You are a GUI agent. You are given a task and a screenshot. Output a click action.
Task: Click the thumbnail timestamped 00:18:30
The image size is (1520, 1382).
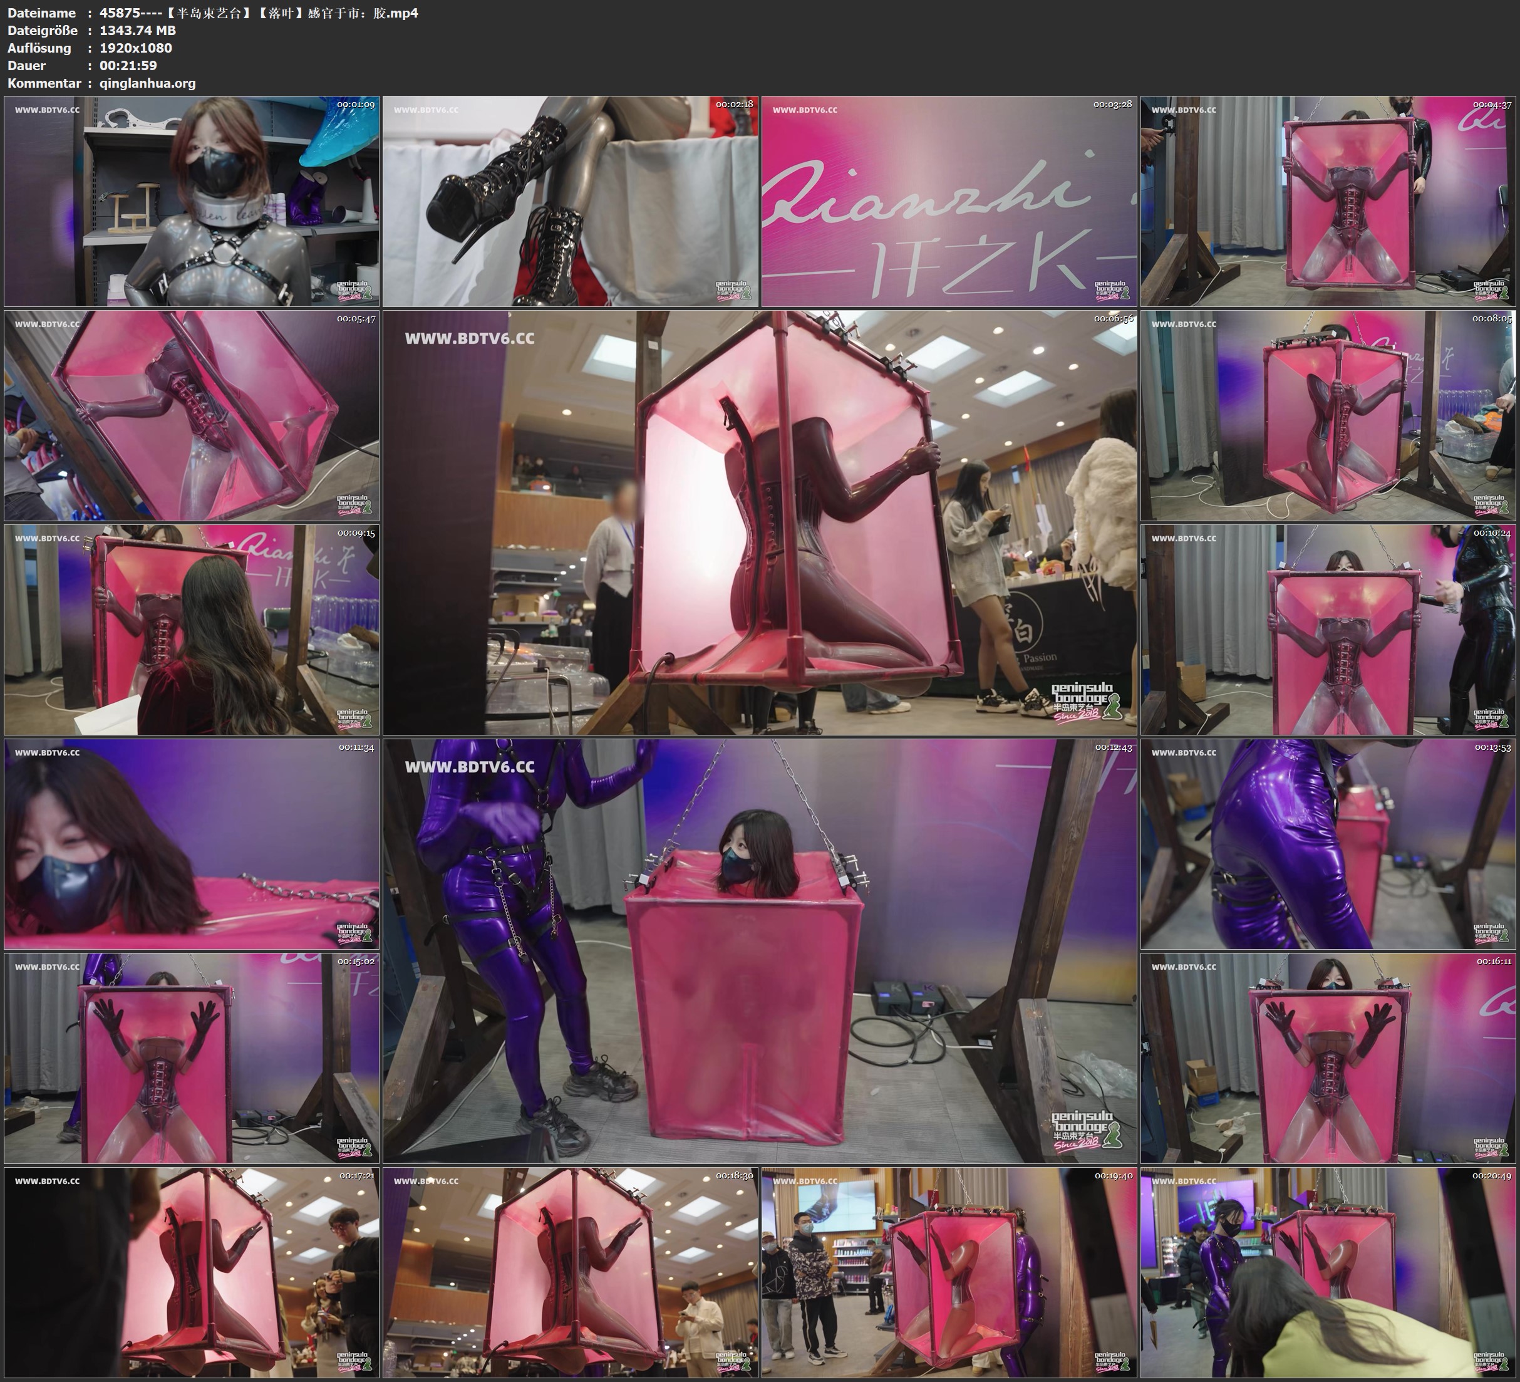coord(570,1272)
